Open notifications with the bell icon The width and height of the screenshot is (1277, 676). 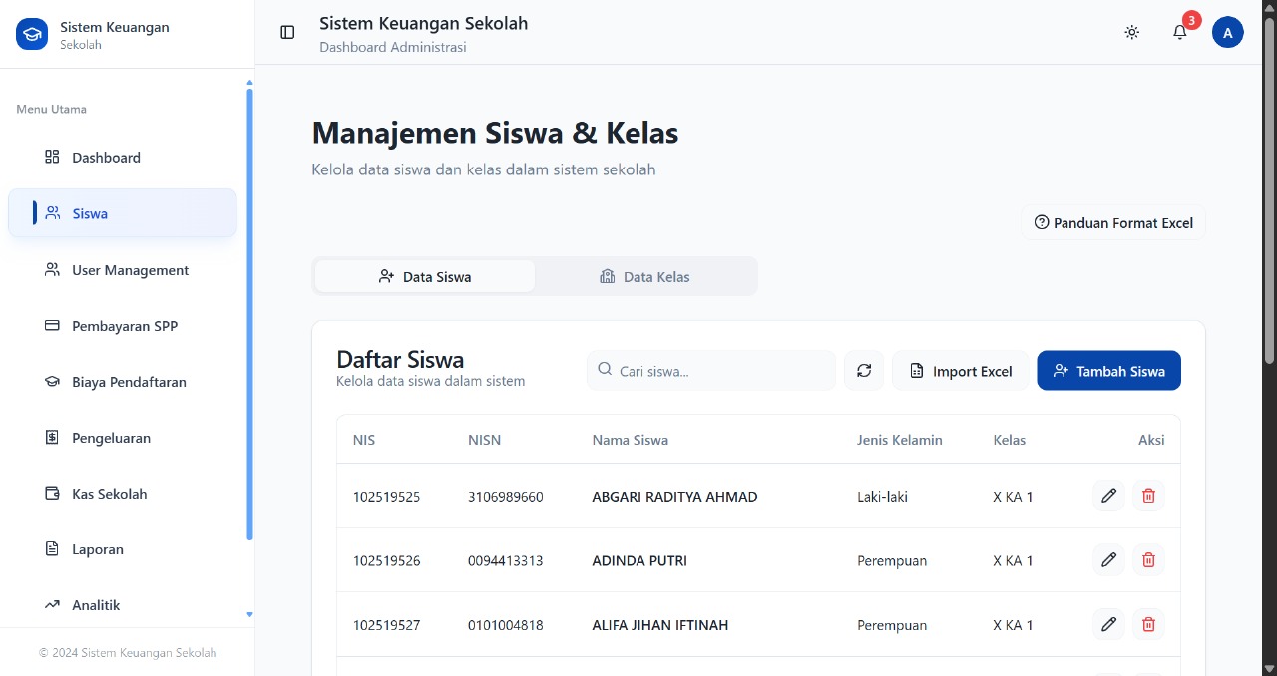coord(1180,32)
